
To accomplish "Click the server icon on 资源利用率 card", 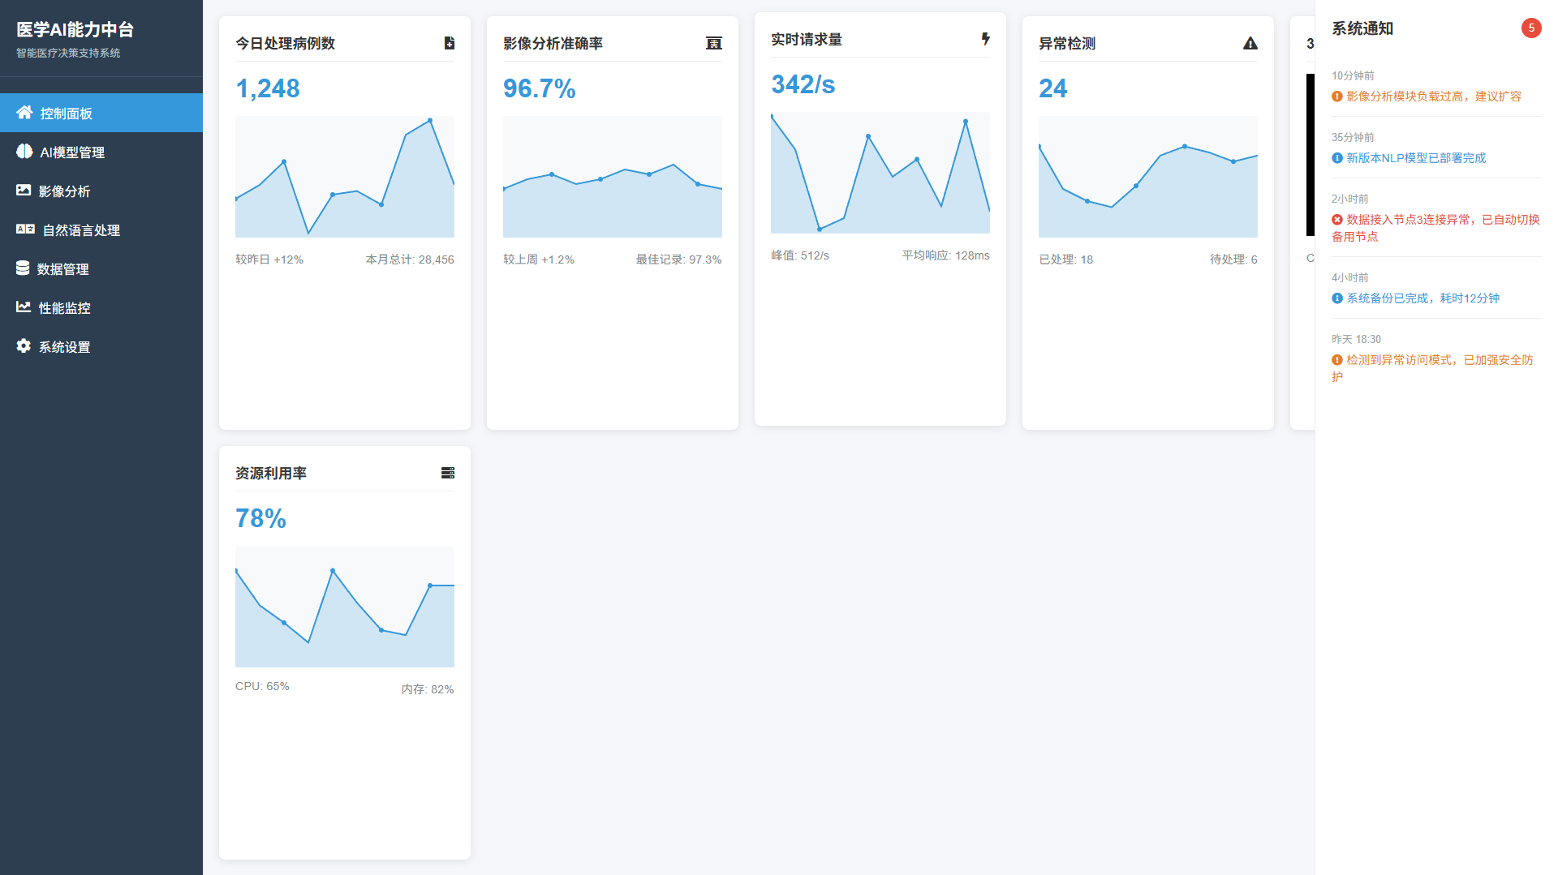I will tap(447, 473).
